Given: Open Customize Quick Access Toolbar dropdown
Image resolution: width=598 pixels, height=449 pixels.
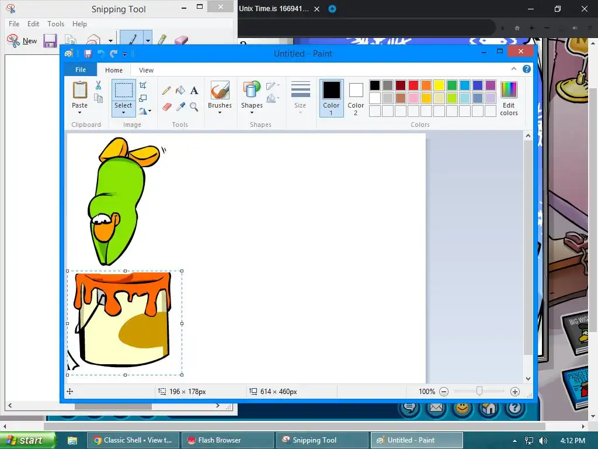Looking at the screenshot, I should (x=125, y=54).
